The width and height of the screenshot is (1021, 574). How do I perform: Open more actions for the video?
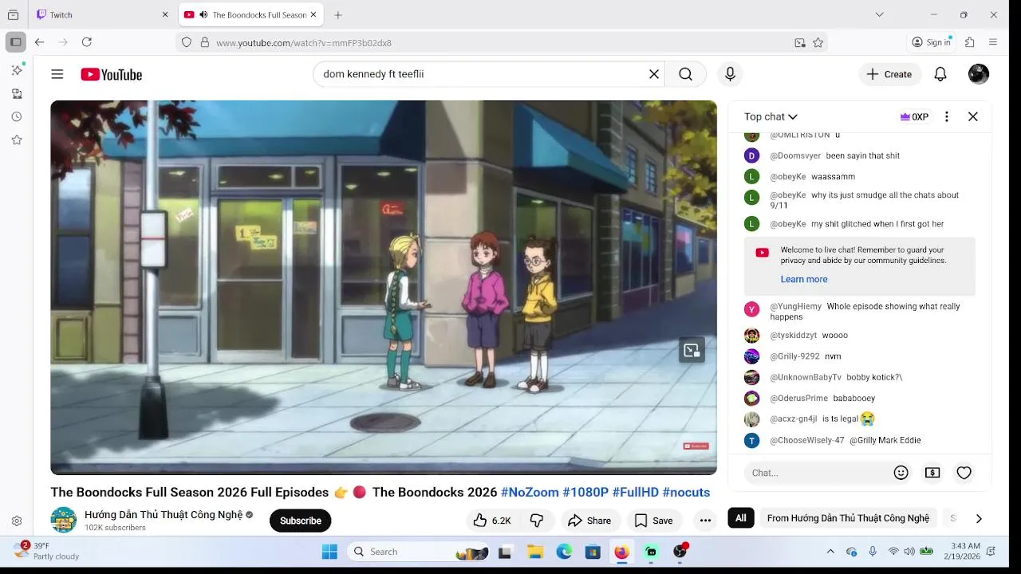coord(705,521)
